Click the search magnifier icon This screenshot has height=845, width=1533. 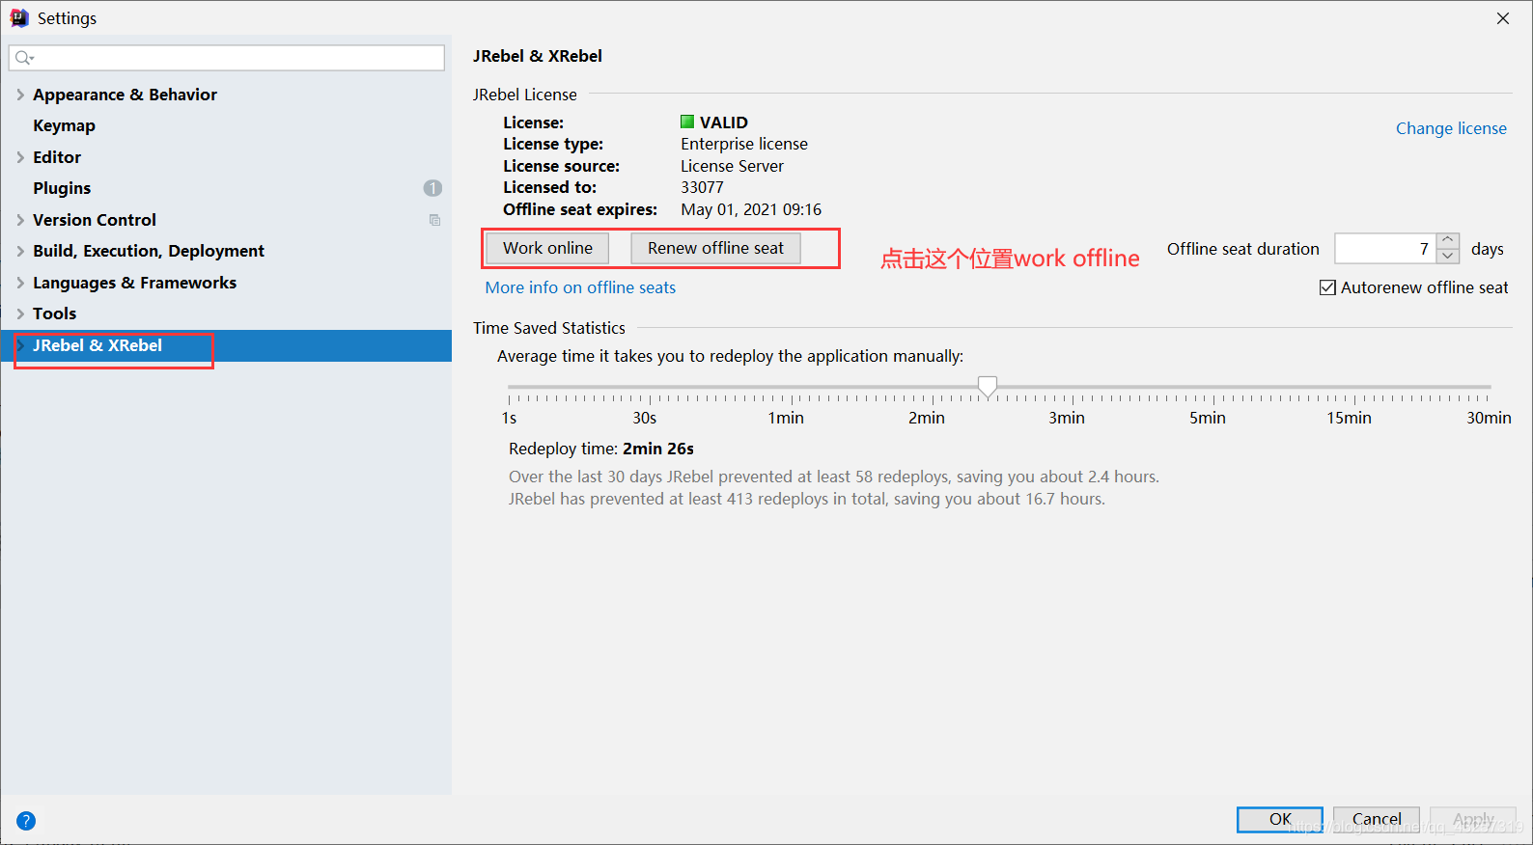pyautogui.click(x=24, y=58)
